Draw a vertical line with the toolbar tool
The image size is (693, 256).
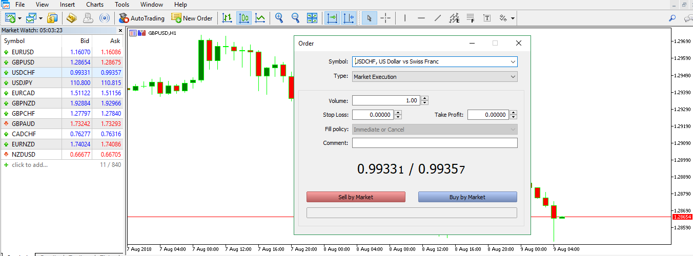pos(405,18)
